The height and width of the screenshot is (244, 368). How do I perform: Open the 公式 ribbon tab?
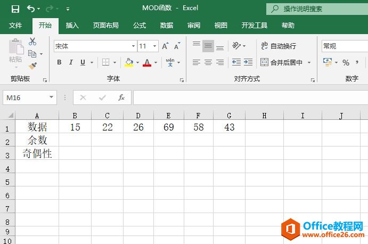tap(140, 26)
